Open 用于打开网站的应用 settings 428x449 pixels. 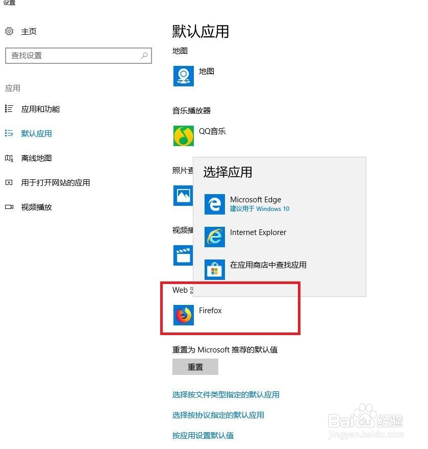coord(55,182)
